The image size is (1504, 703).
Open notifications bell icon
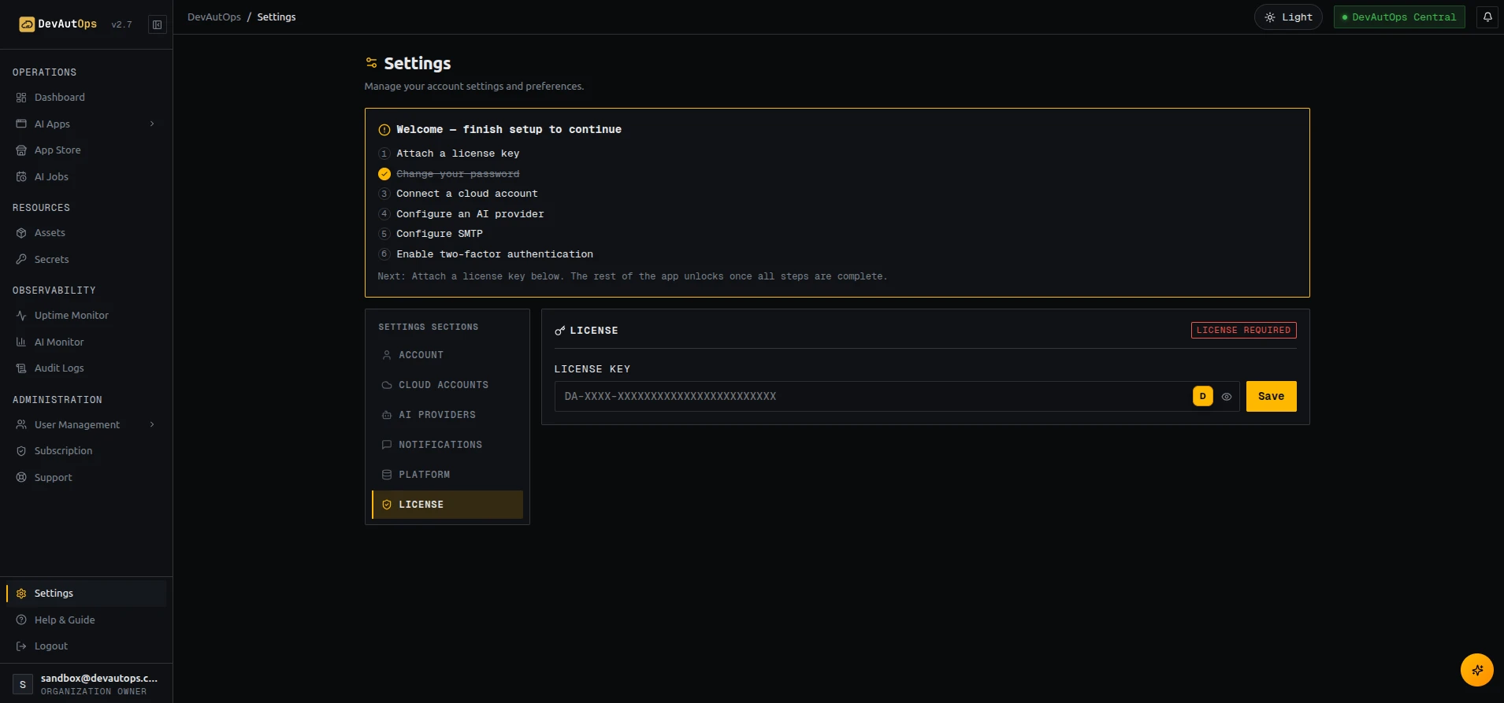click(1487, 17)
